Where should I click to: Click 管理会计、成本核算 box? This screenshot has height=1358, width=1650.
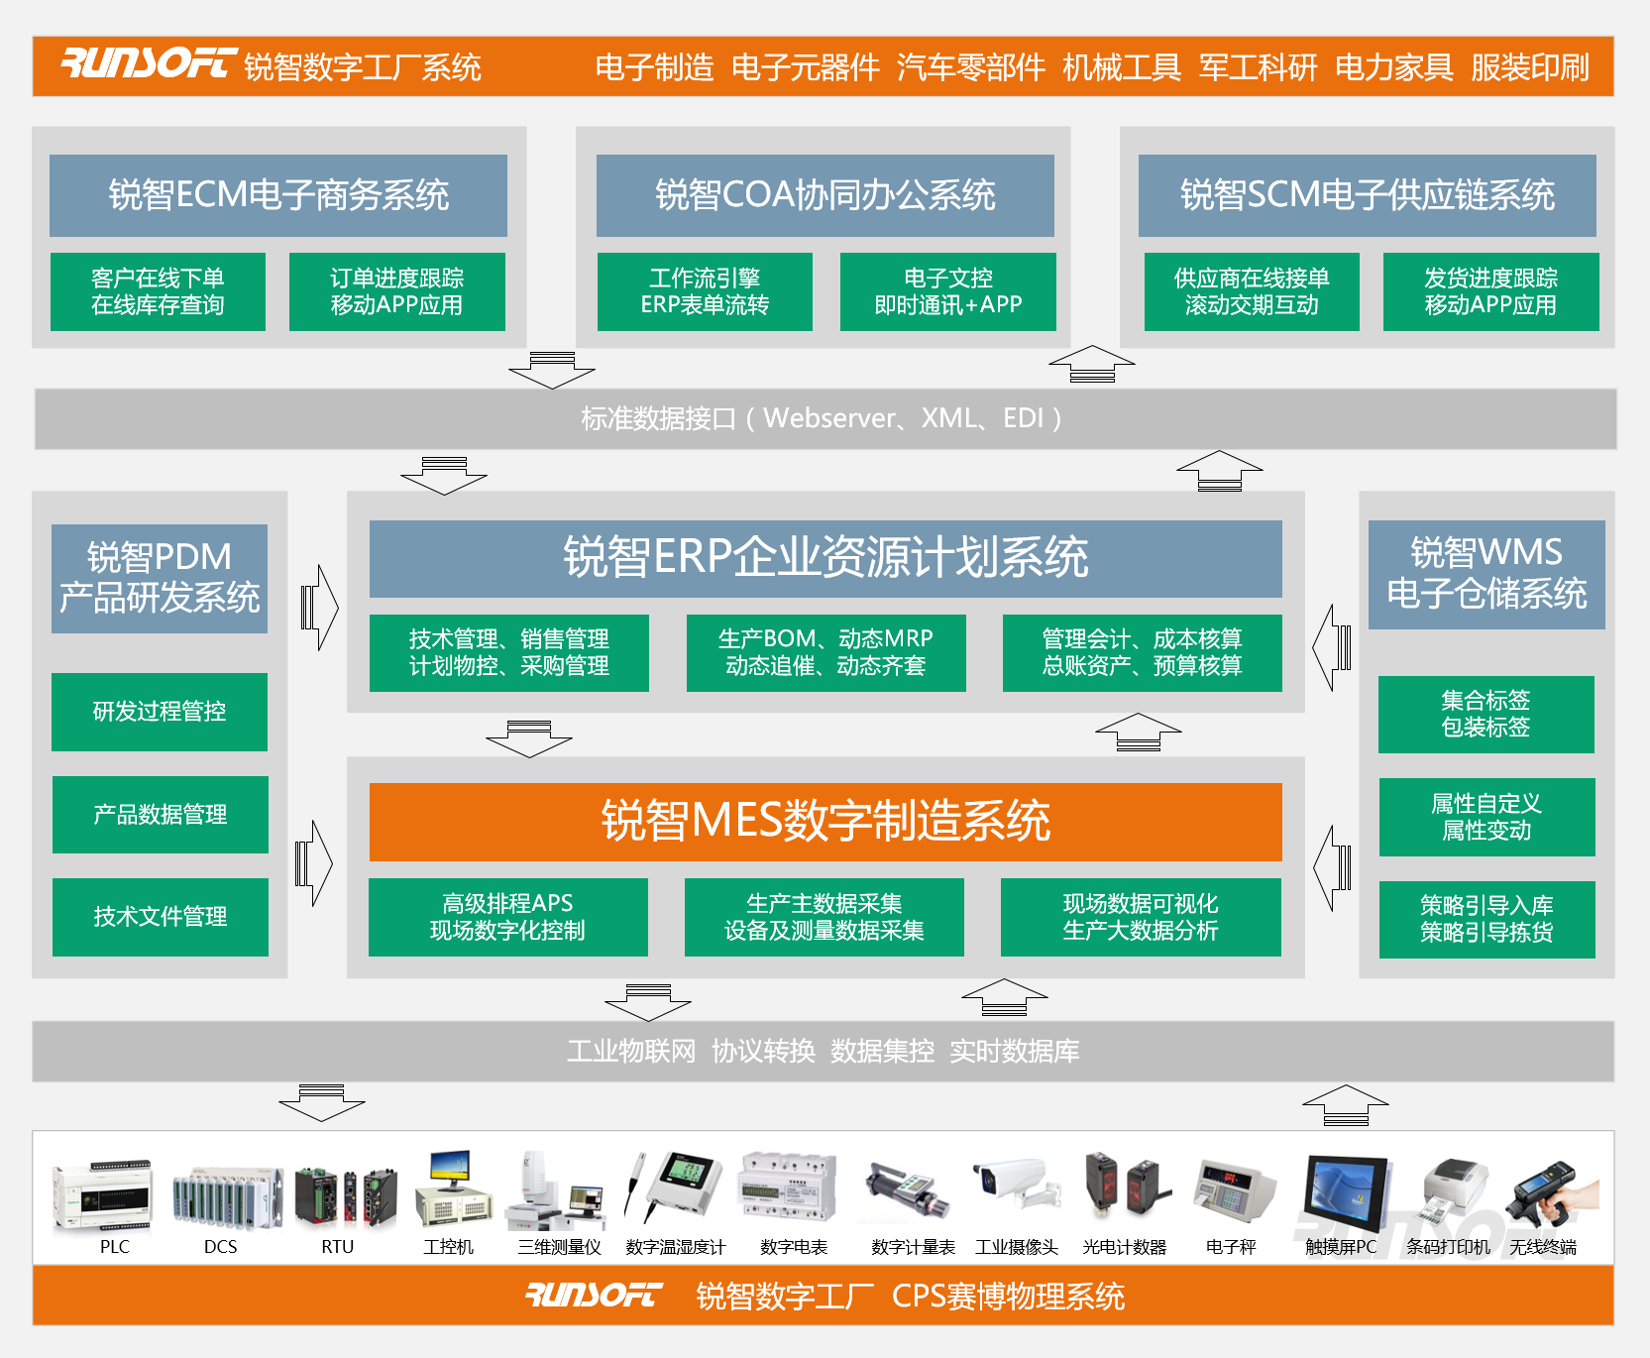click(1143, 652)
